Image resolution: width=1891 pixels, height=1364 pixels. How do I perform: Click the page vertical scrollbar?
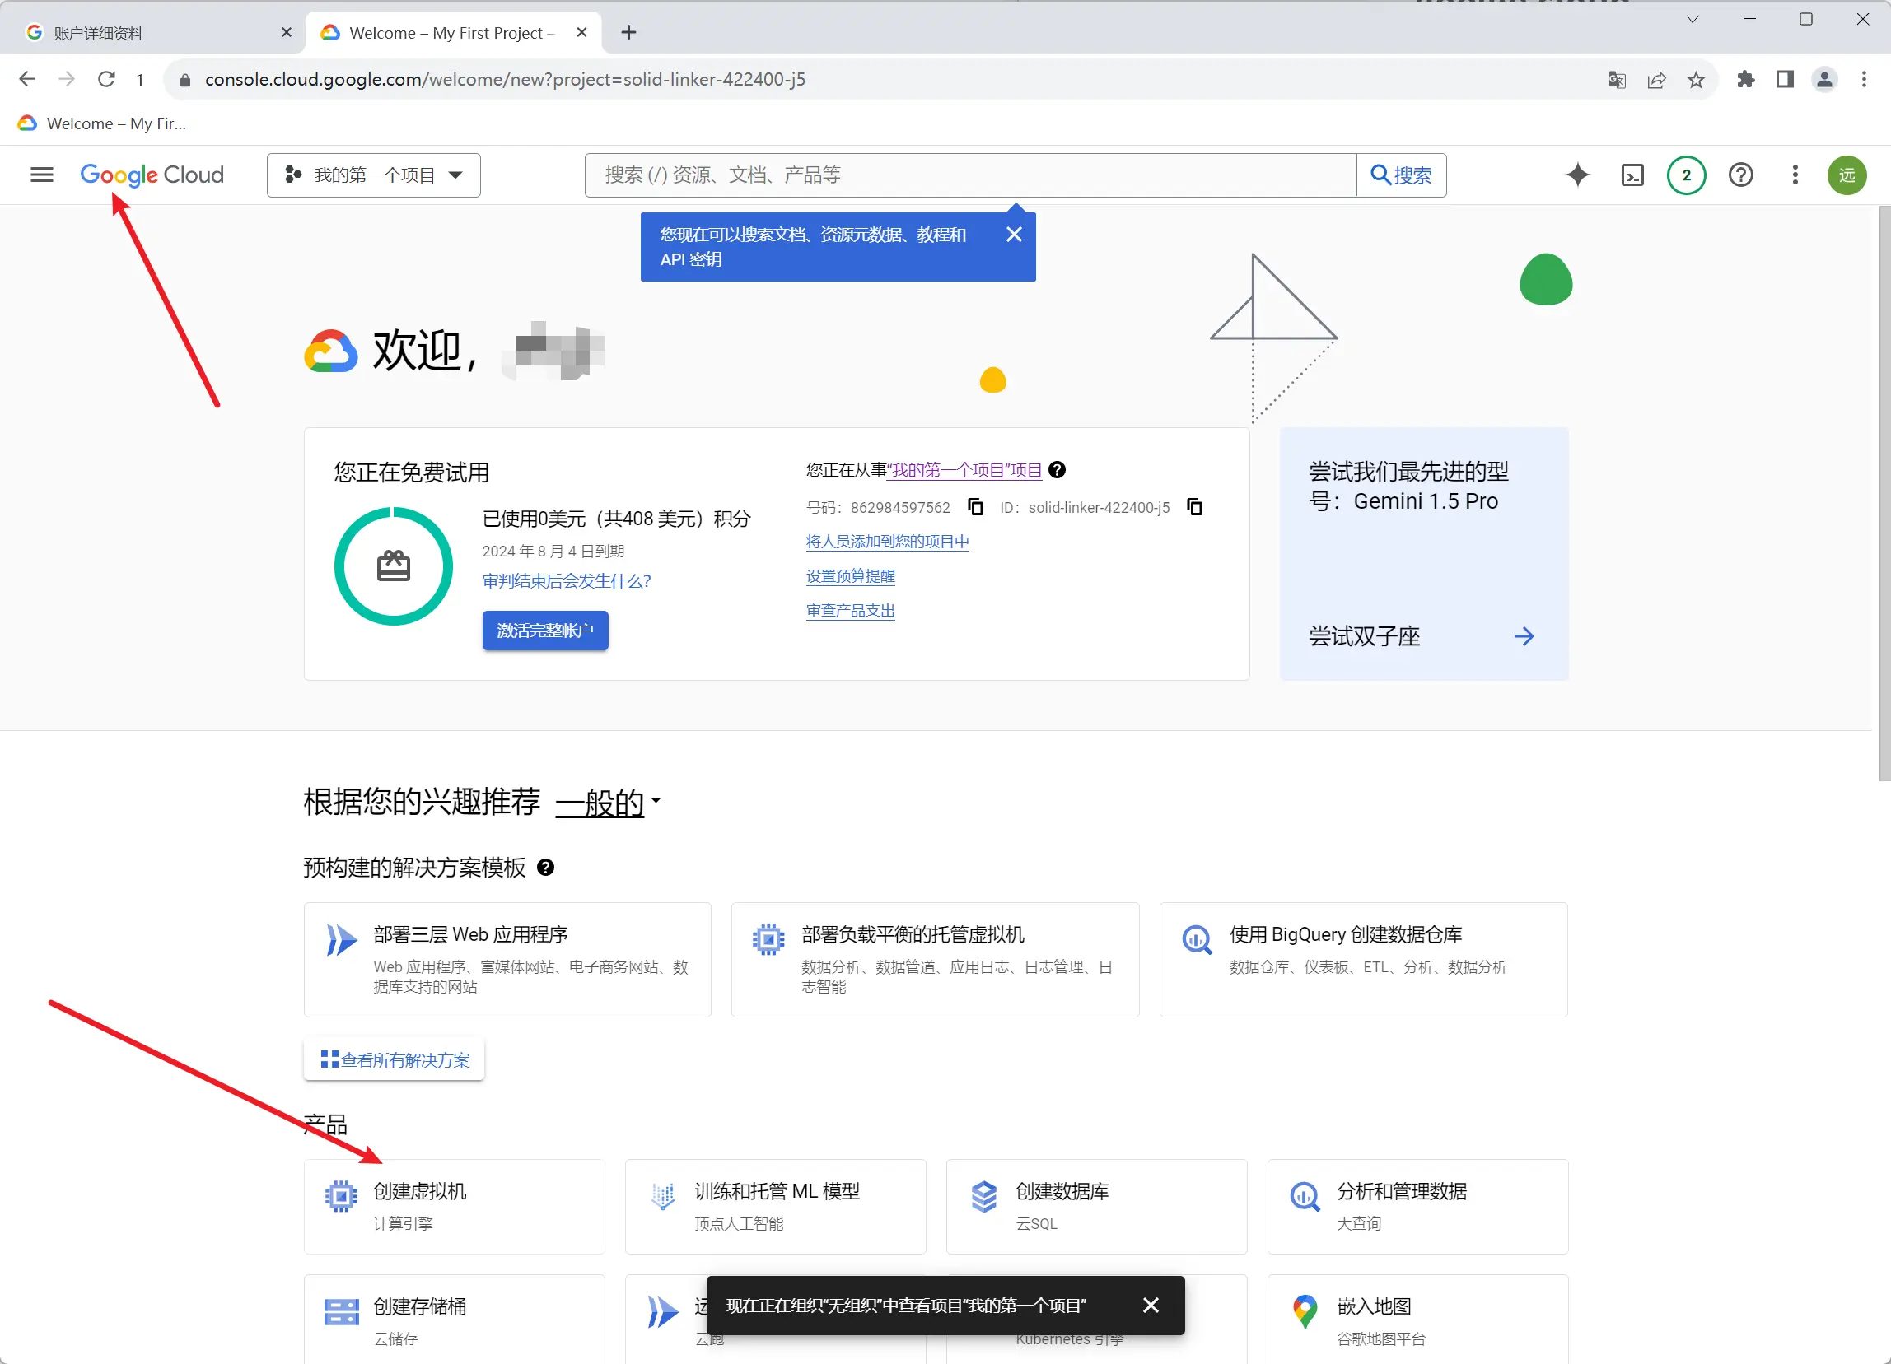tap(1884, 494)
